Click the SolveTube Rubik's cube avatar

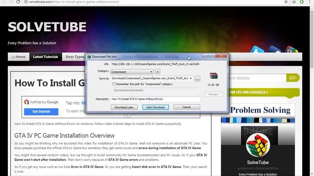pyautogui.click(x=258, y=145)
